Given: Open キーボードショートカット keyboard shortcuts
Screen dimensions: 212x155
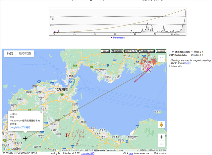Looking at the screenshot, I should coord(72,150).
